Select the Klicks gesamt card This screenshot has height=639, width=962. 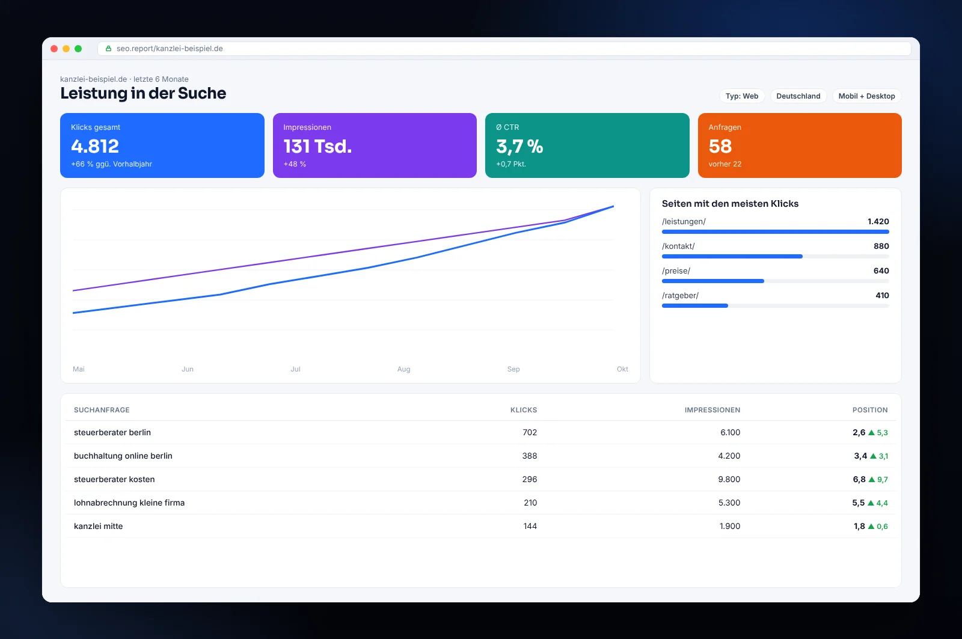coord(162,145)
